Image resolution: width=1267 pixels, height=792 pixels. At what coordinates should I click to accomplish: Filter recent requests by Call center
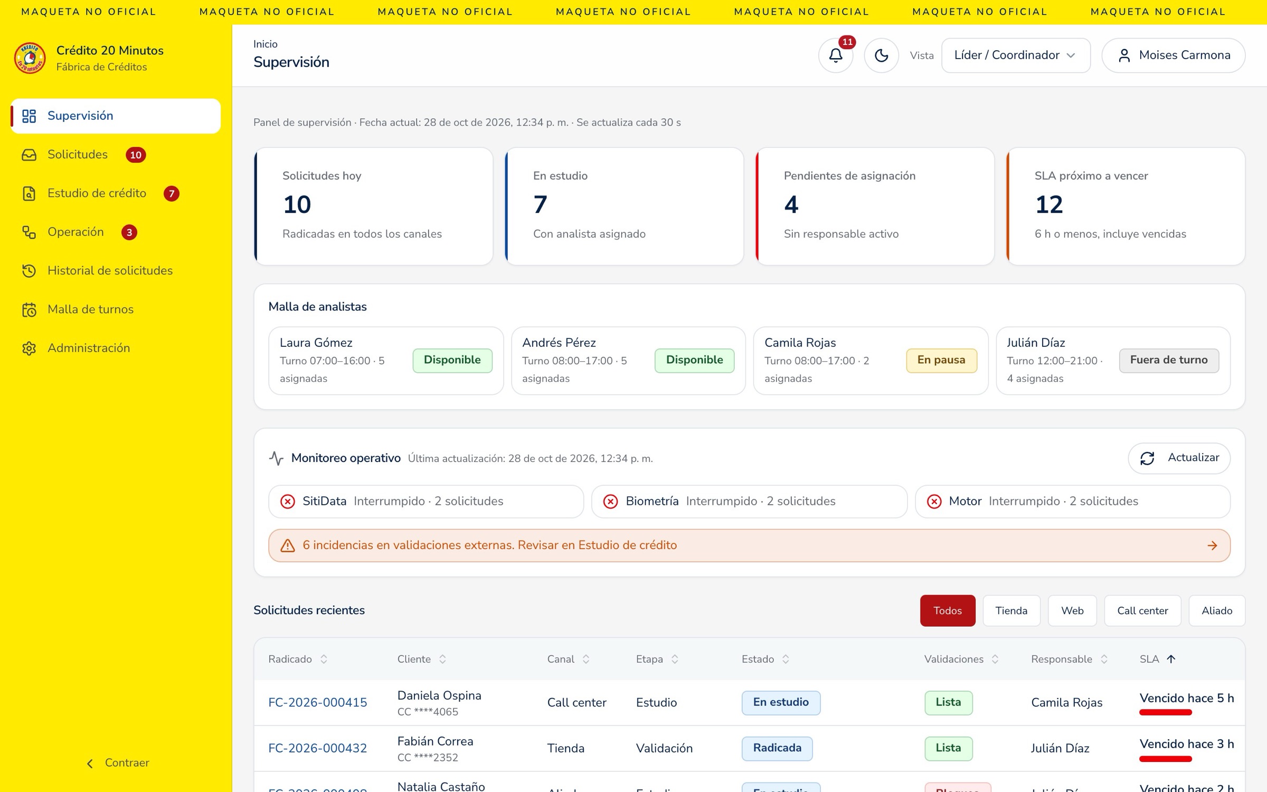tap(1142, 610)
